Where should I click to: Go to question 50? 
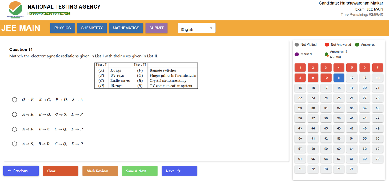pyautogui.click(x=300, y=138)
